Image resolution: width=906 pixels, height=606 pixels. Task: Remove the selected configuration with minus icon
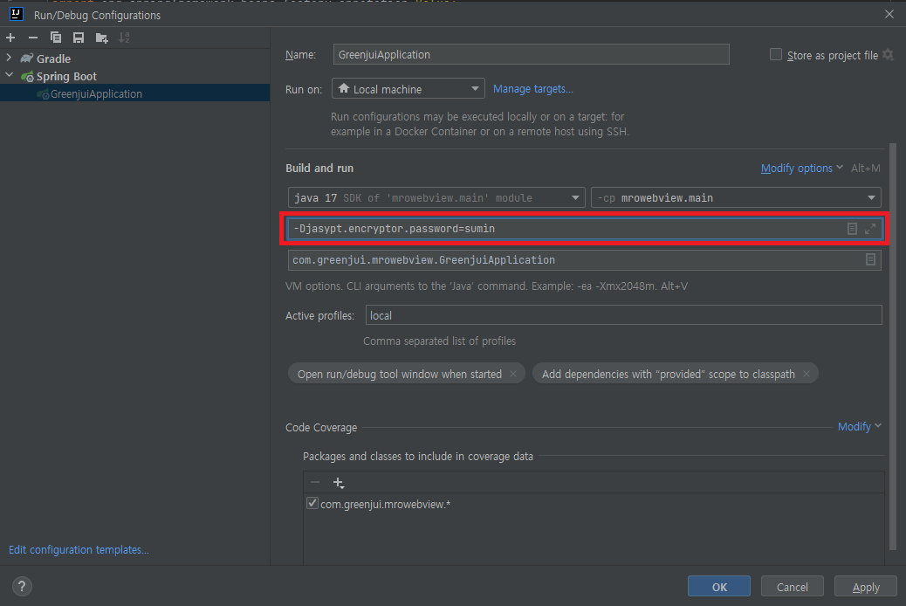(x=33, y=38)
